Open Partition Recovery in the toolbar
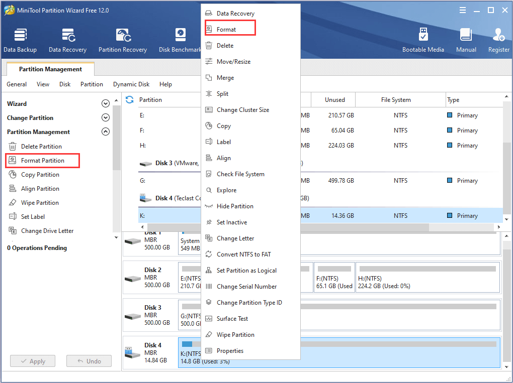513x383 pixels. tap(123, 41)
